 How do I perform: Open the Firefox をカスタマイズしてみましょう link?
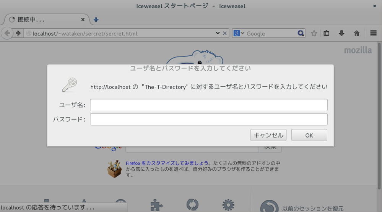tap(167, 163)
